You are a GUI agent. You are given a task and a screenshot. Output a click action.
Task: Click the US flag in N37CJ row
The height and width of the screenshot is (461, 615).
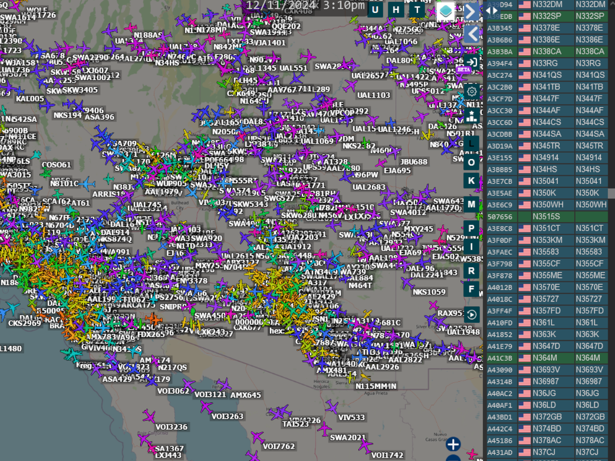524,452
